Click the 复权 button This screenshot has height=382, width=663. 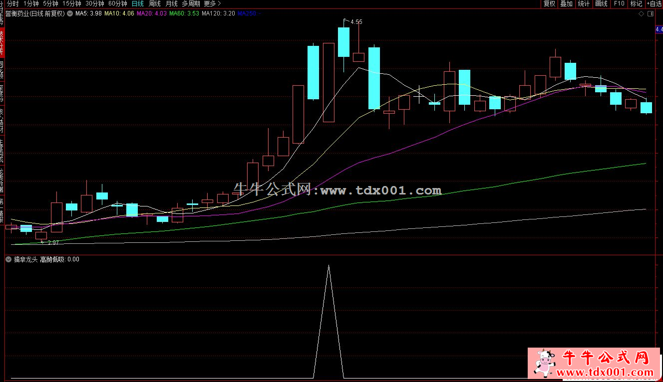(x=549, y=3)
